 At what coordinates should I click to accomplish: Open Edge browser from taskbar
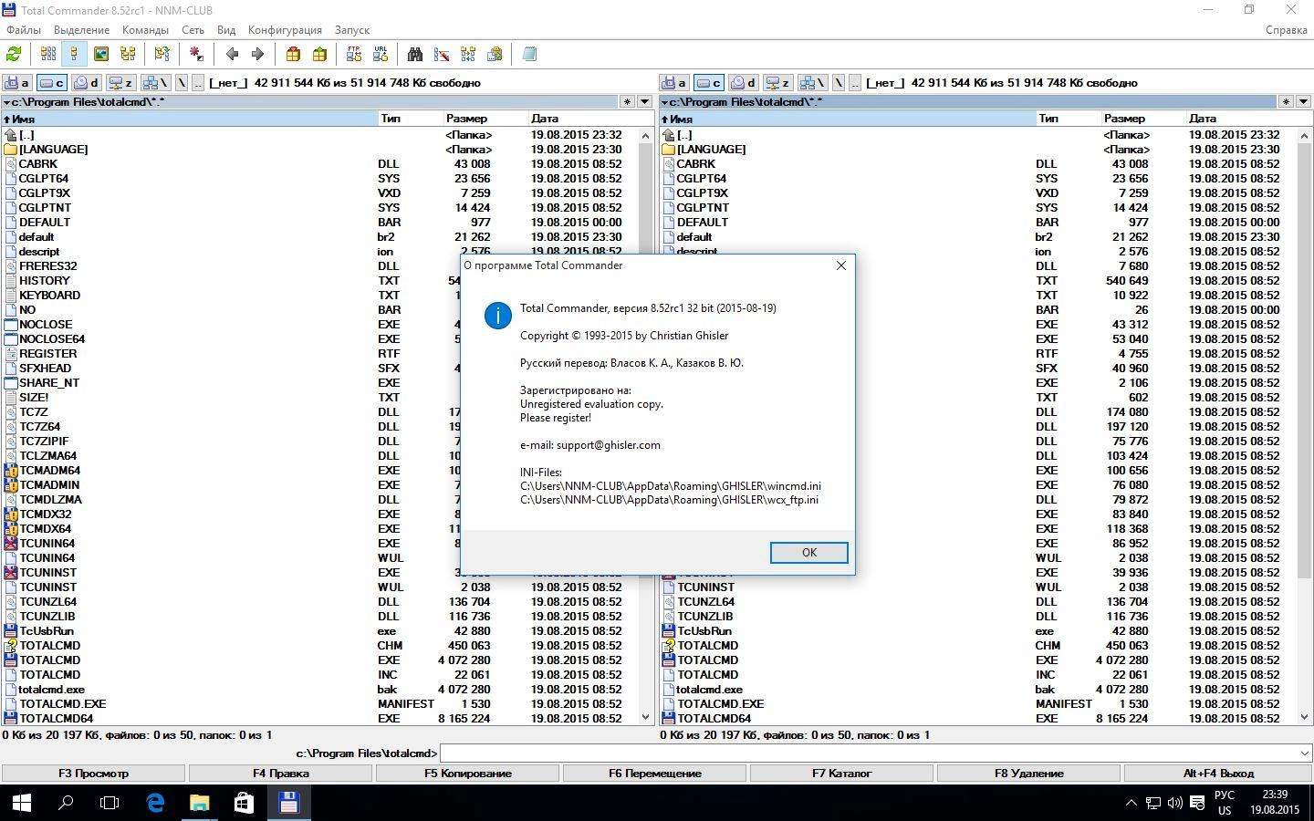tap(155, 803)
